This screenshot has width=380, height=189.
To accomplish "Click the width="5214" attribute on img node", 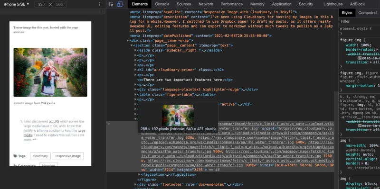I will point(162,170).
